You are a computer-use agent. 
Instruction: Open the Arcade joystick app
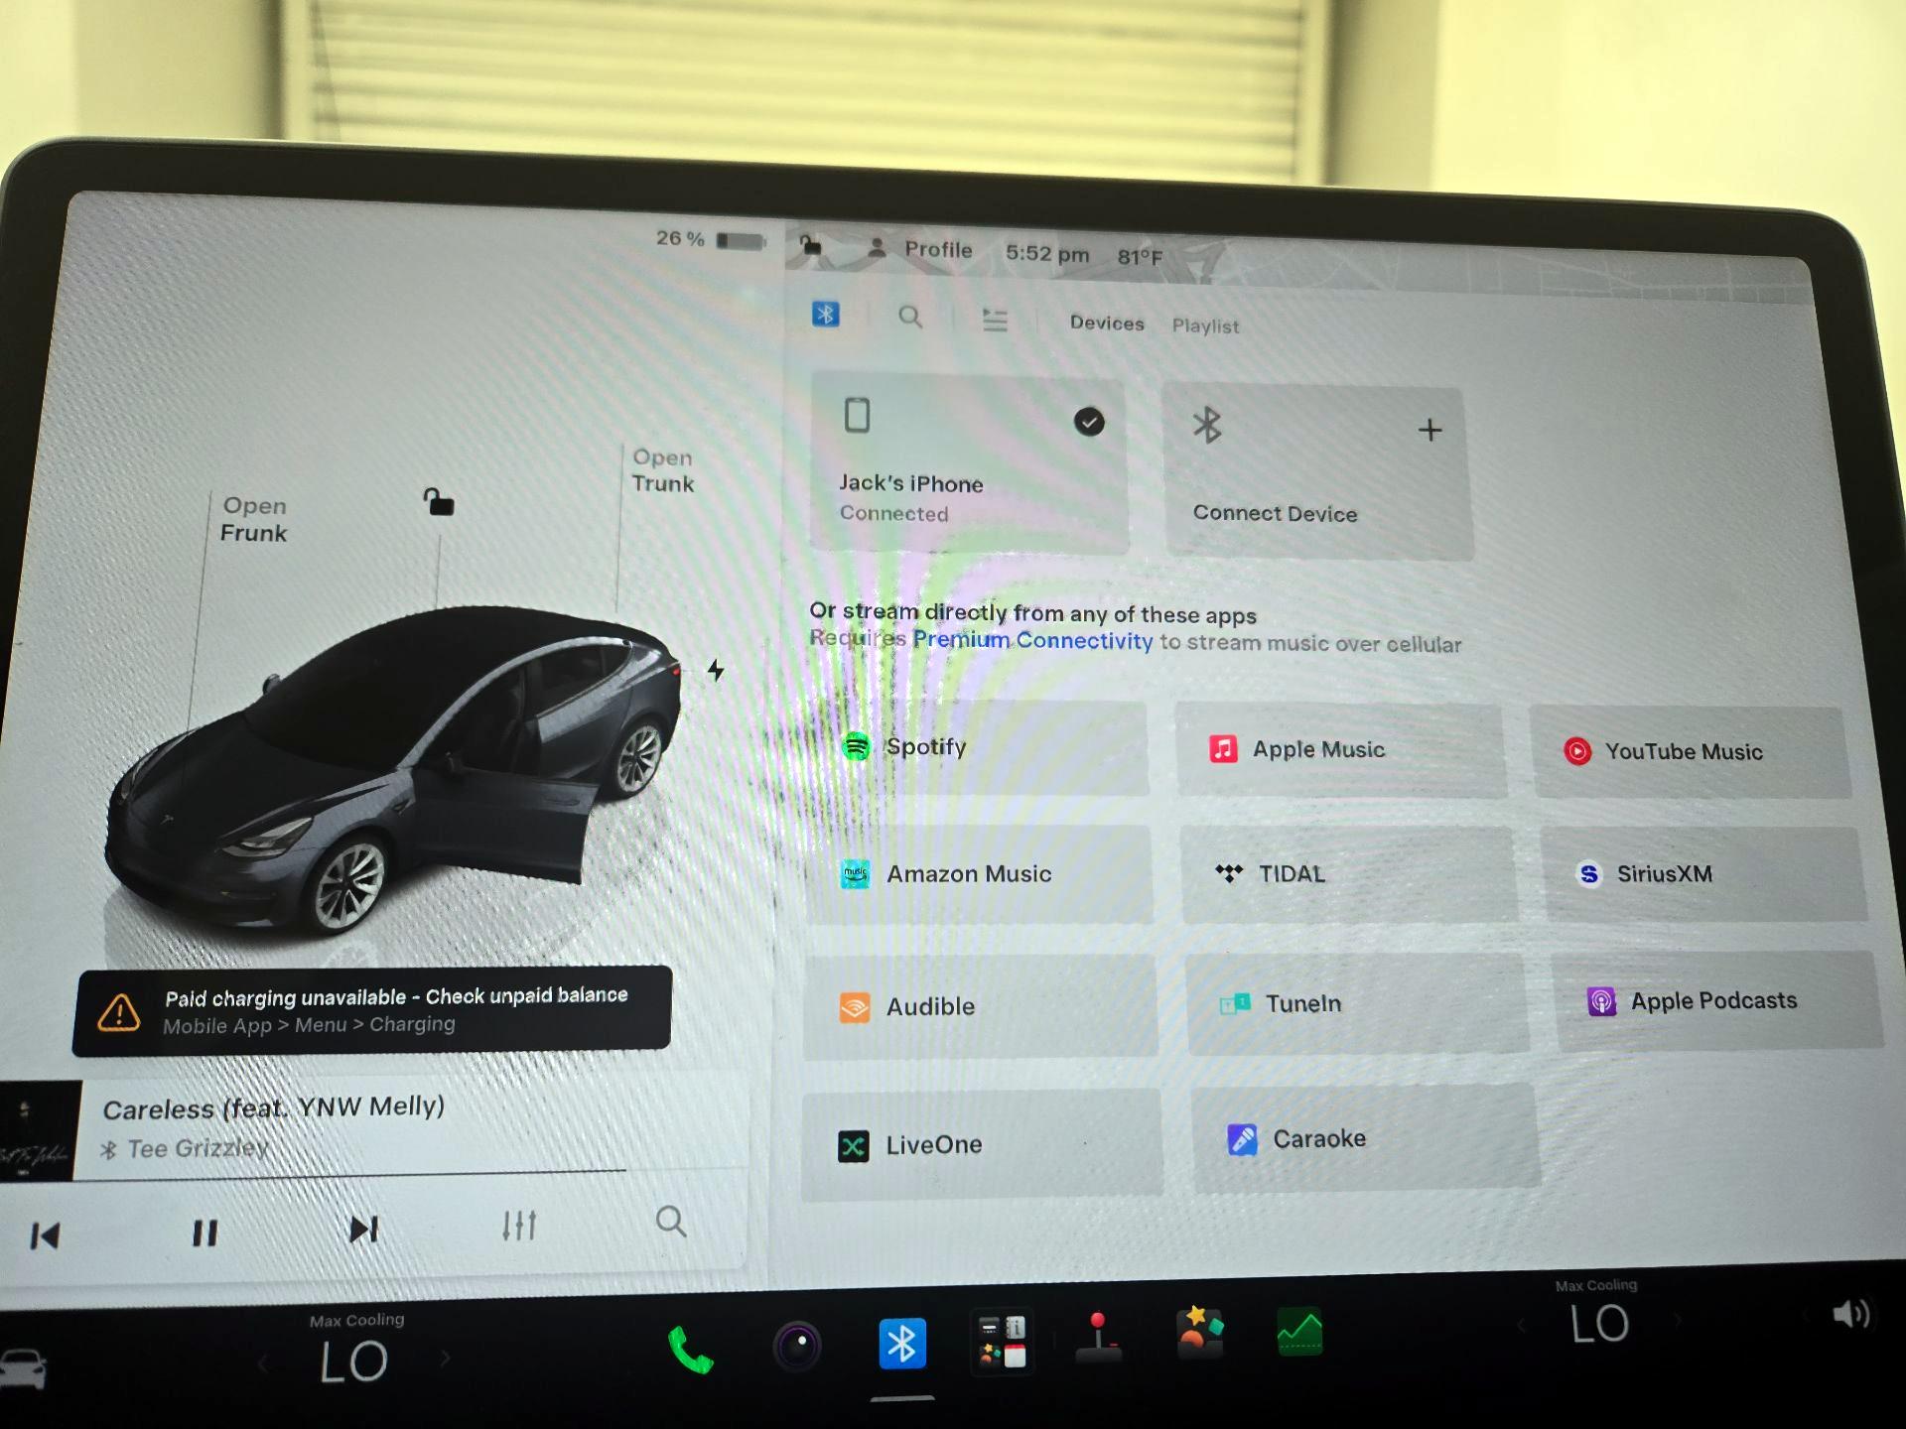(x=1098, y=1337)
